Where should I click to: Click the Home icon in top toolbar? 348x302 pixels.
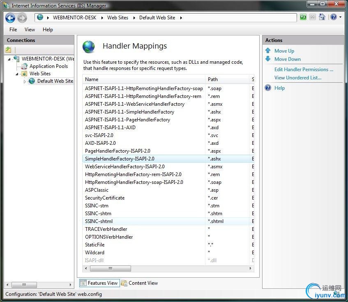point(322,17)
